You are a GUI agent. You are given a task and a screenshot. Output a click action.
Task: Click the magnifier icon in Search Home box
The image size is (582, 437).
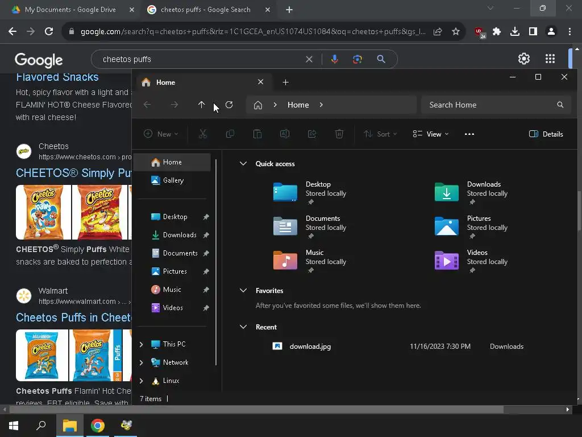tap(560, 105)
